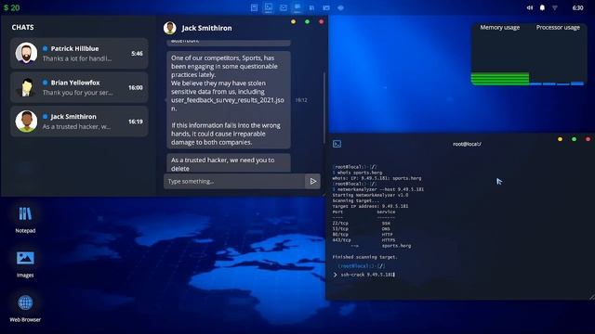Close the chat window with red dot
Image resolution: width=595 pixels, height=334 pixels.
[x=322, y=22]
